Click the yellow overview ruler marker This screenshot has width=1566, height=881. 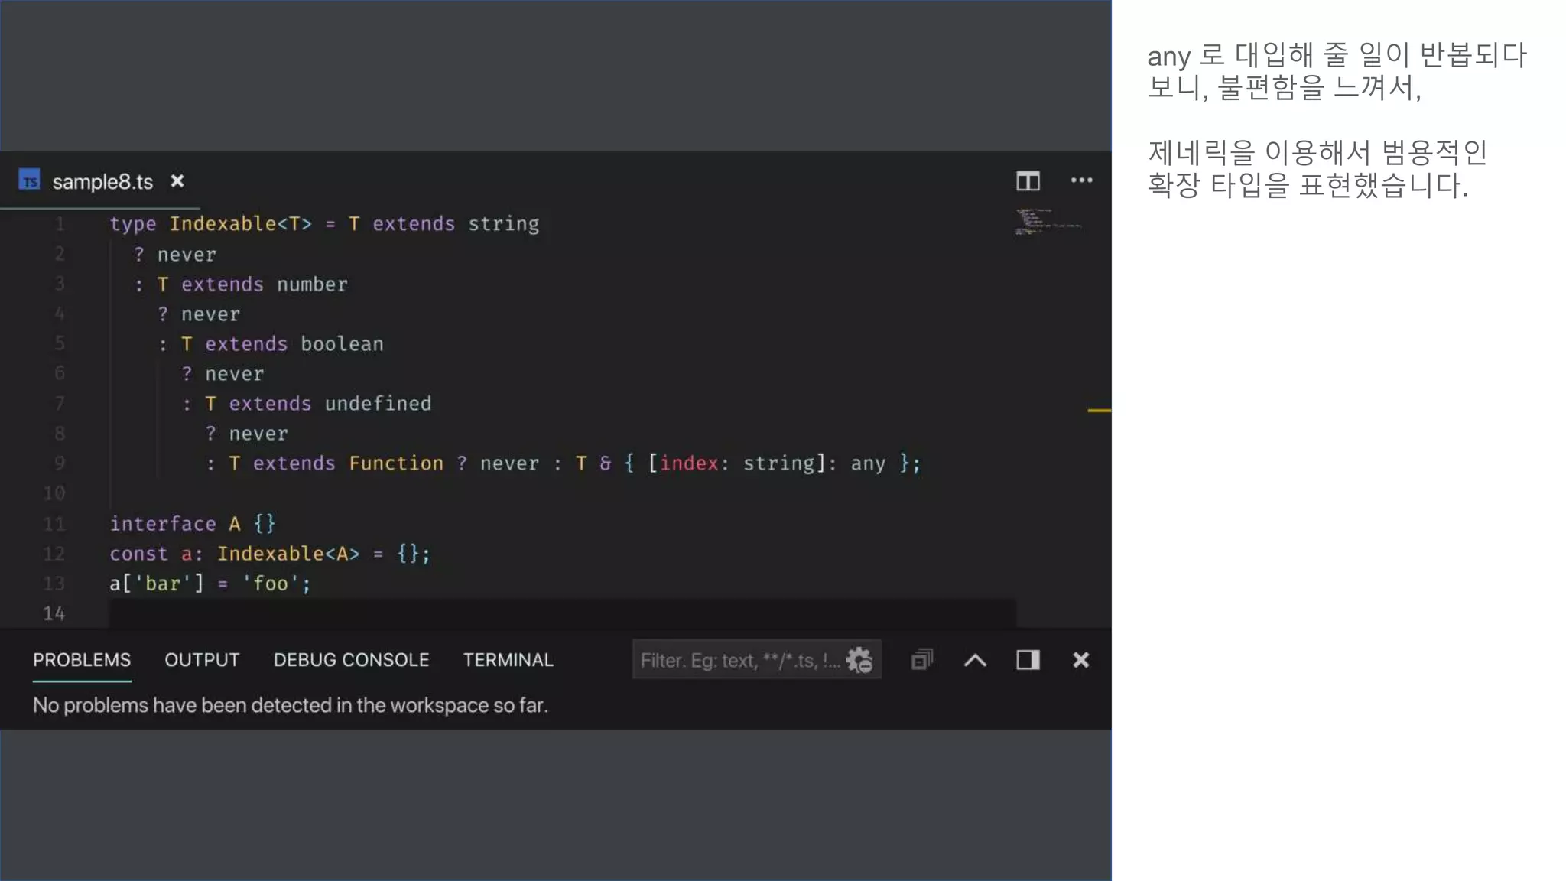click(1099, 411)
